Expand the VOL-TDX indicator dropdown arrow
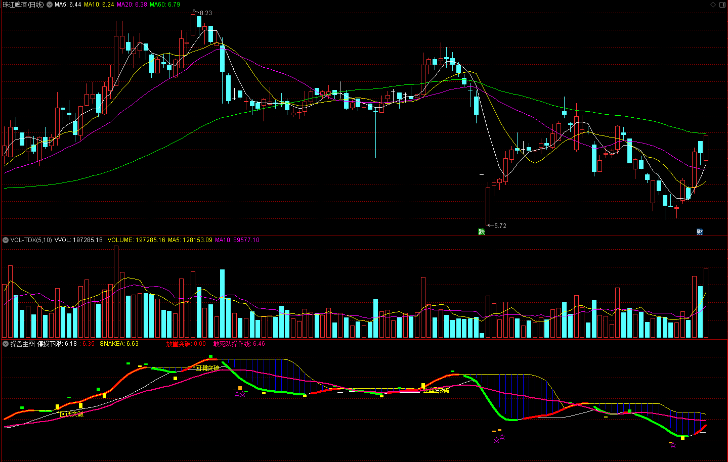728x462 pixels. pyautogui.click(x=6, y=240)
